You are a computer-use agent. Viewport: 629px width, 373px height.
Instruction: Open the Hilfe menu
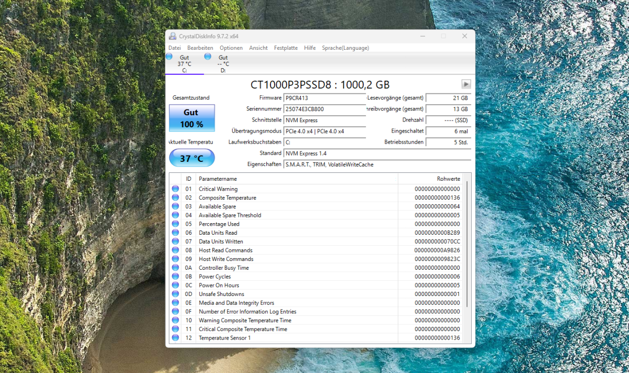point(310,48)
